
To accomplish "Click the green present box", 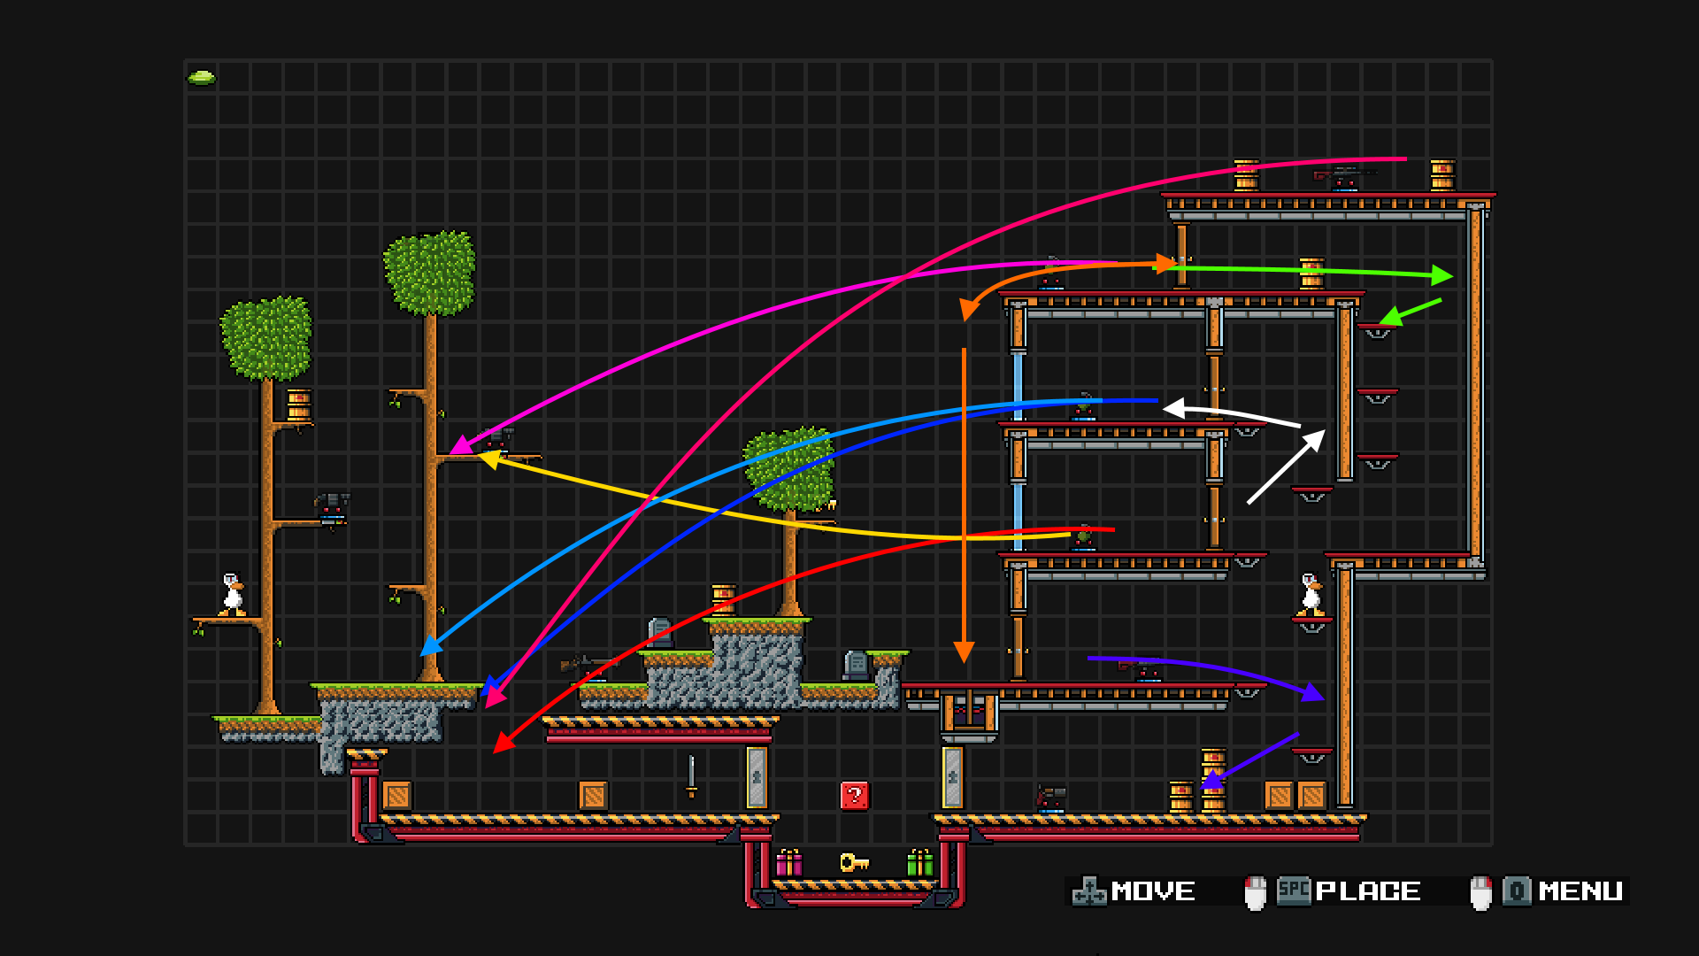I will tap(920, 862).
